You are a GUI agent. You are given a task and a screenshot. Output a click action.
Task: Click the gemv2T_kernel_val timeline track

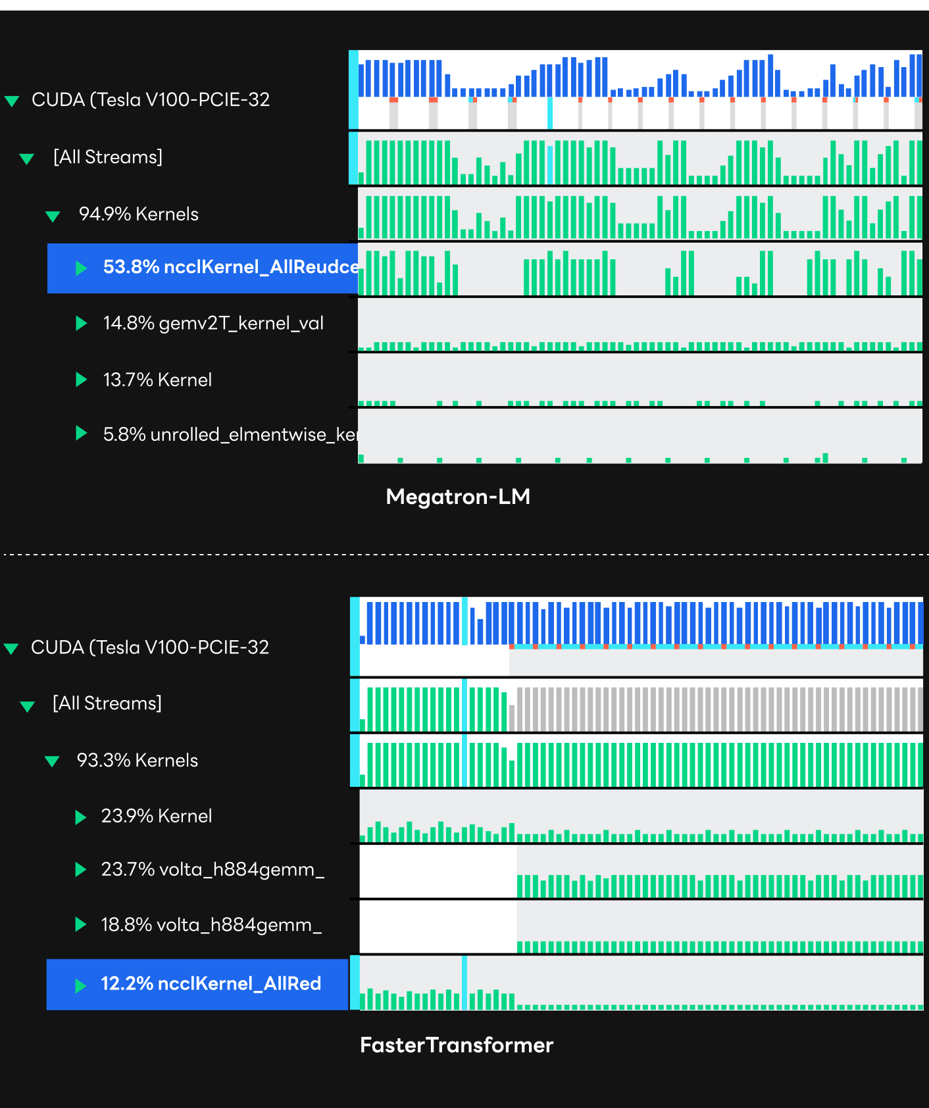(x=640, y=325)
